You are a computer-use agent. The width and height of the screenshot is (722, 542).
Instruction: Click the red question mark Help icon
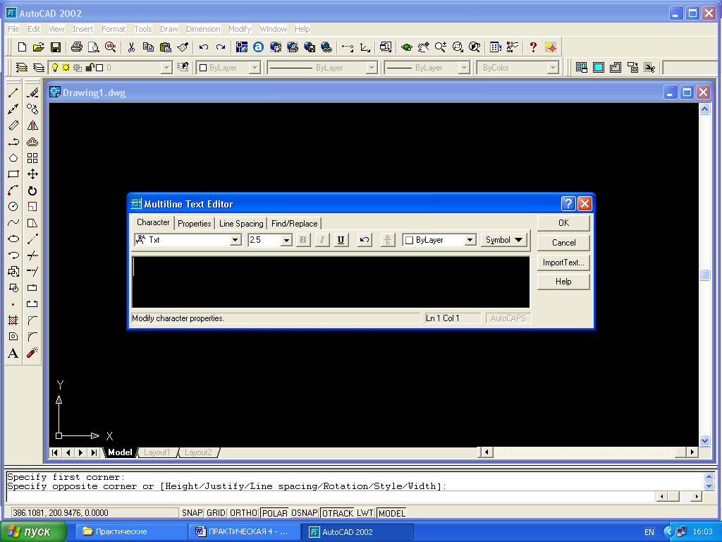point(533,47)
